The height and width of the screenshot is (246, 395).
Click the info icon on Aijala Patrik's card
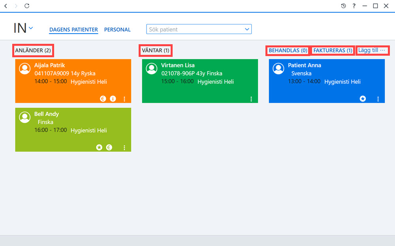pos(113,99)
